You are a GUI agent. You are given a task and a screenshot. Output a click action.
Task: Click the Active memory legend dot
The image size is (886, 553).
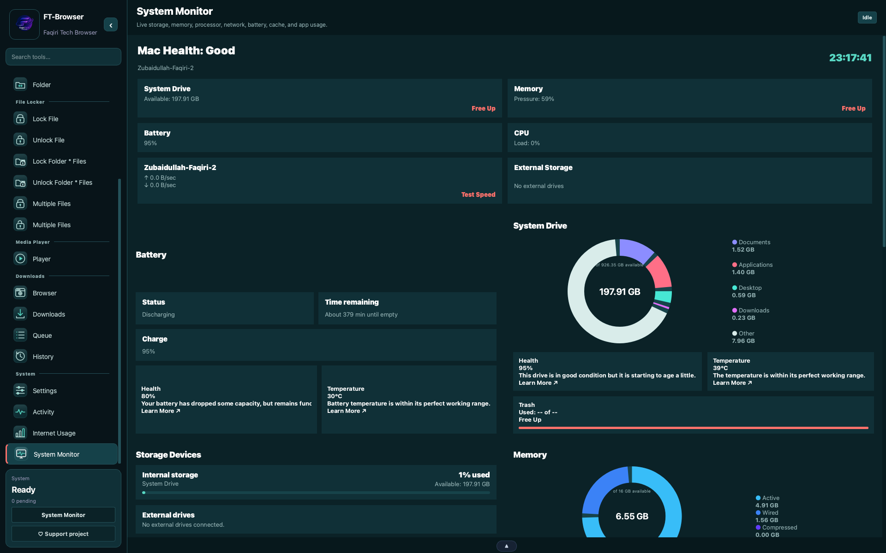click(758, 498)
